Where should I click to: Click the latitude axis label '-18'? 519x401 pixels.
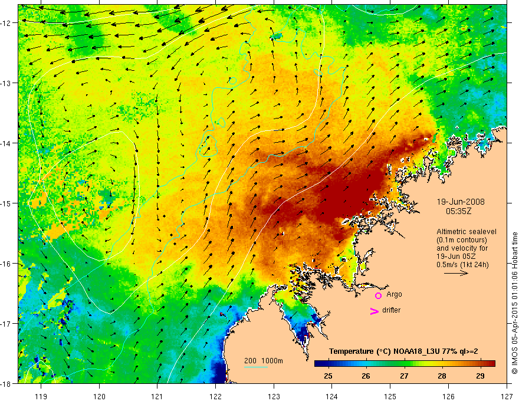6,383
